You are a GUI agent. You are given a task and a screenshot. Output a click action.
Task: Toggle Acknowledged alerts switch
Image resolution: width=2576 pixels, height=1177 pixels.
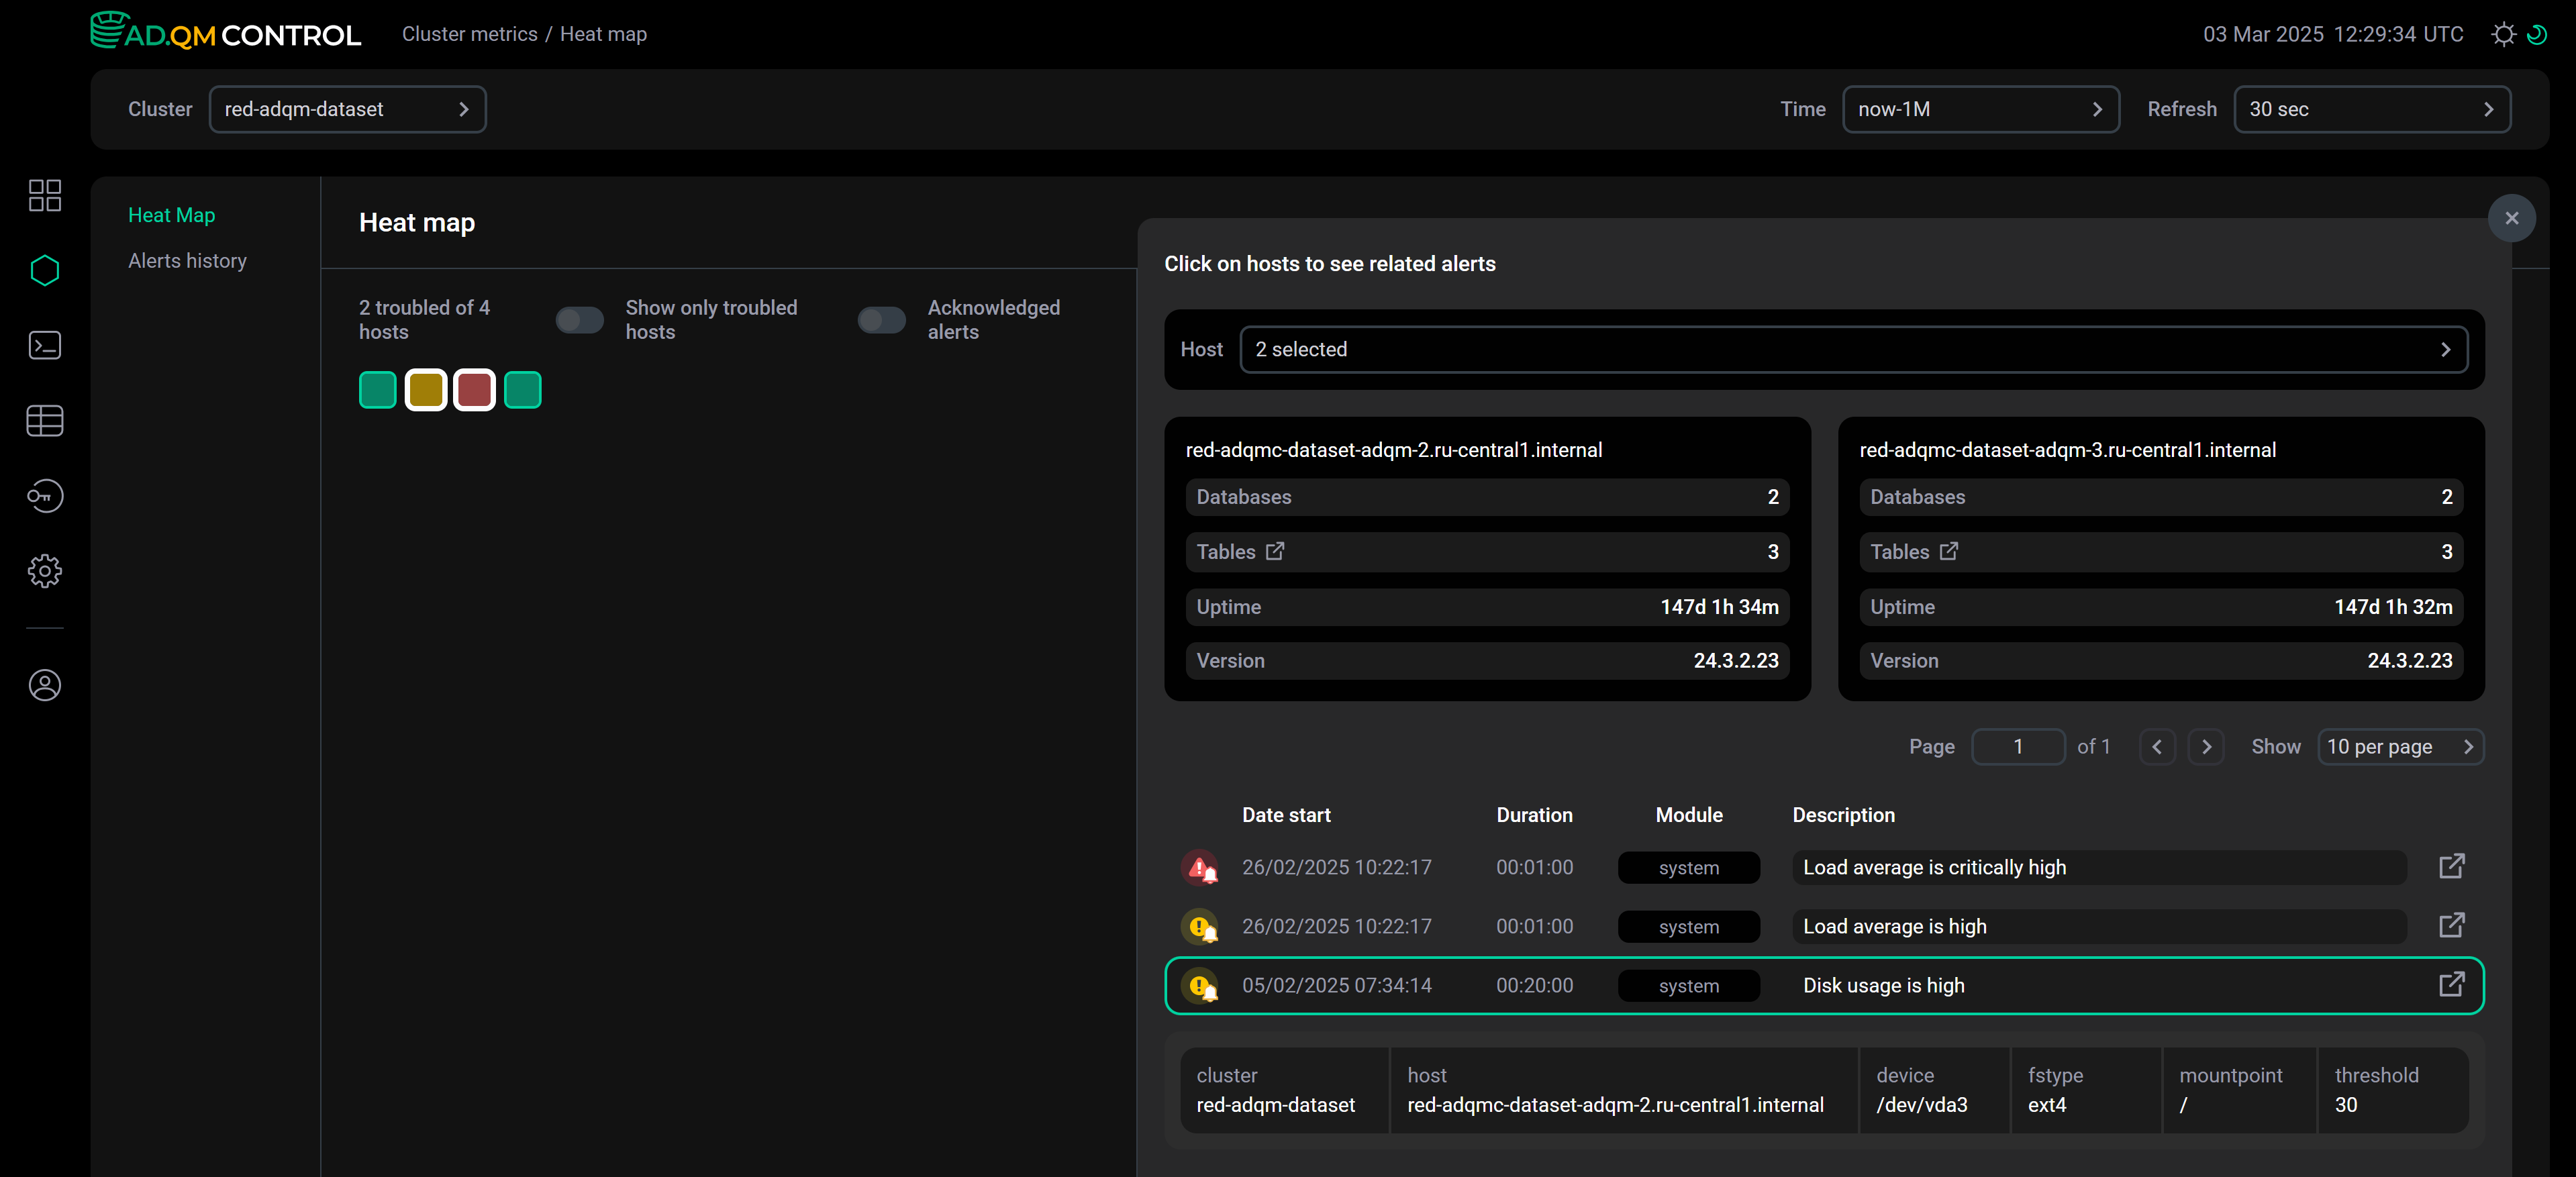tap(880, 320)
